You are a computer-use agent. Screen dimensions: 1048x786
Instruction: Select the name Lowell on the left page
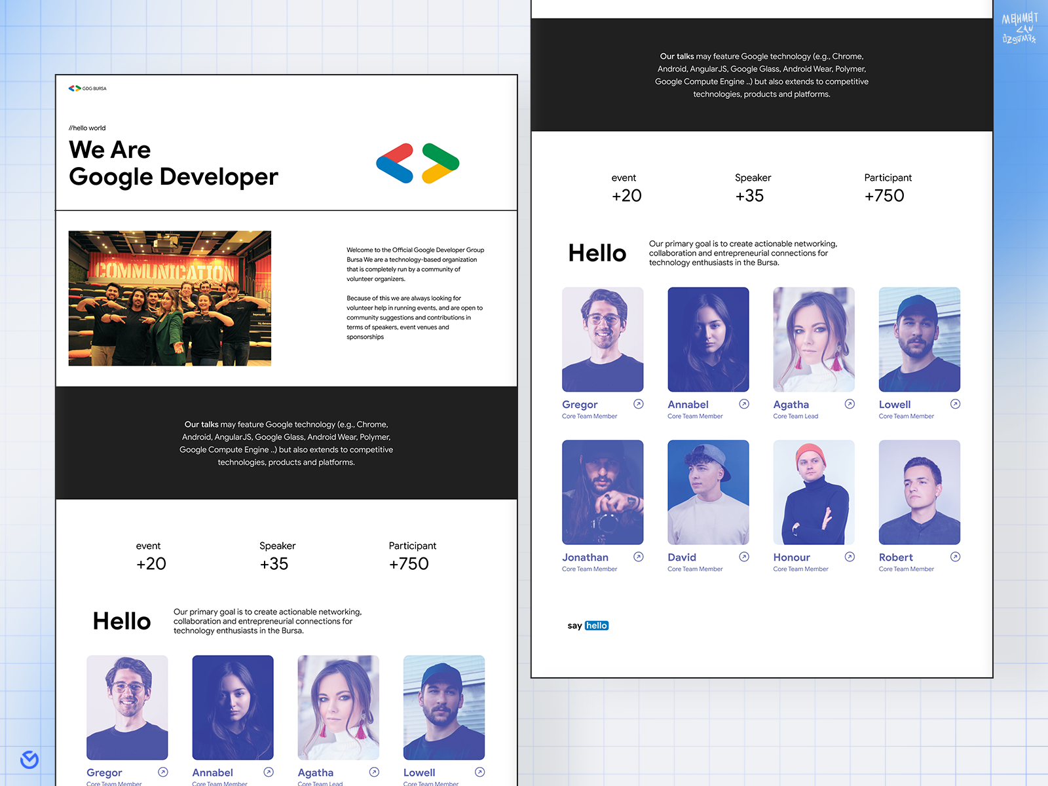tap(419, 773)
